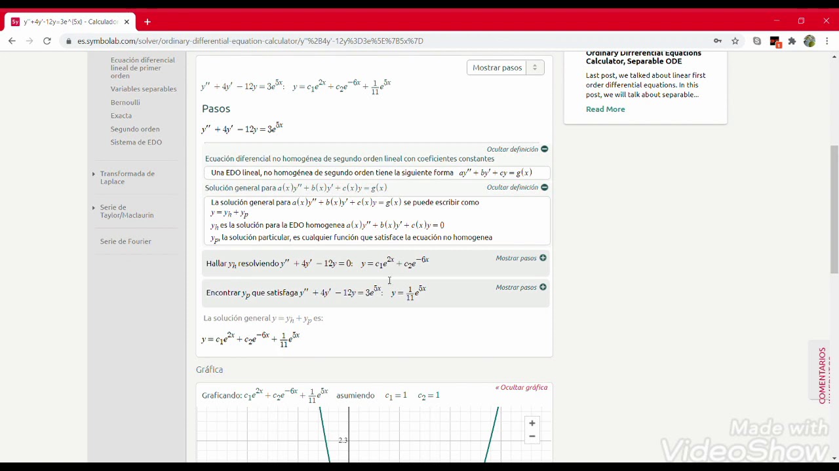Expand Mostrar pasos for homogeneous solution

pos(521,258)
